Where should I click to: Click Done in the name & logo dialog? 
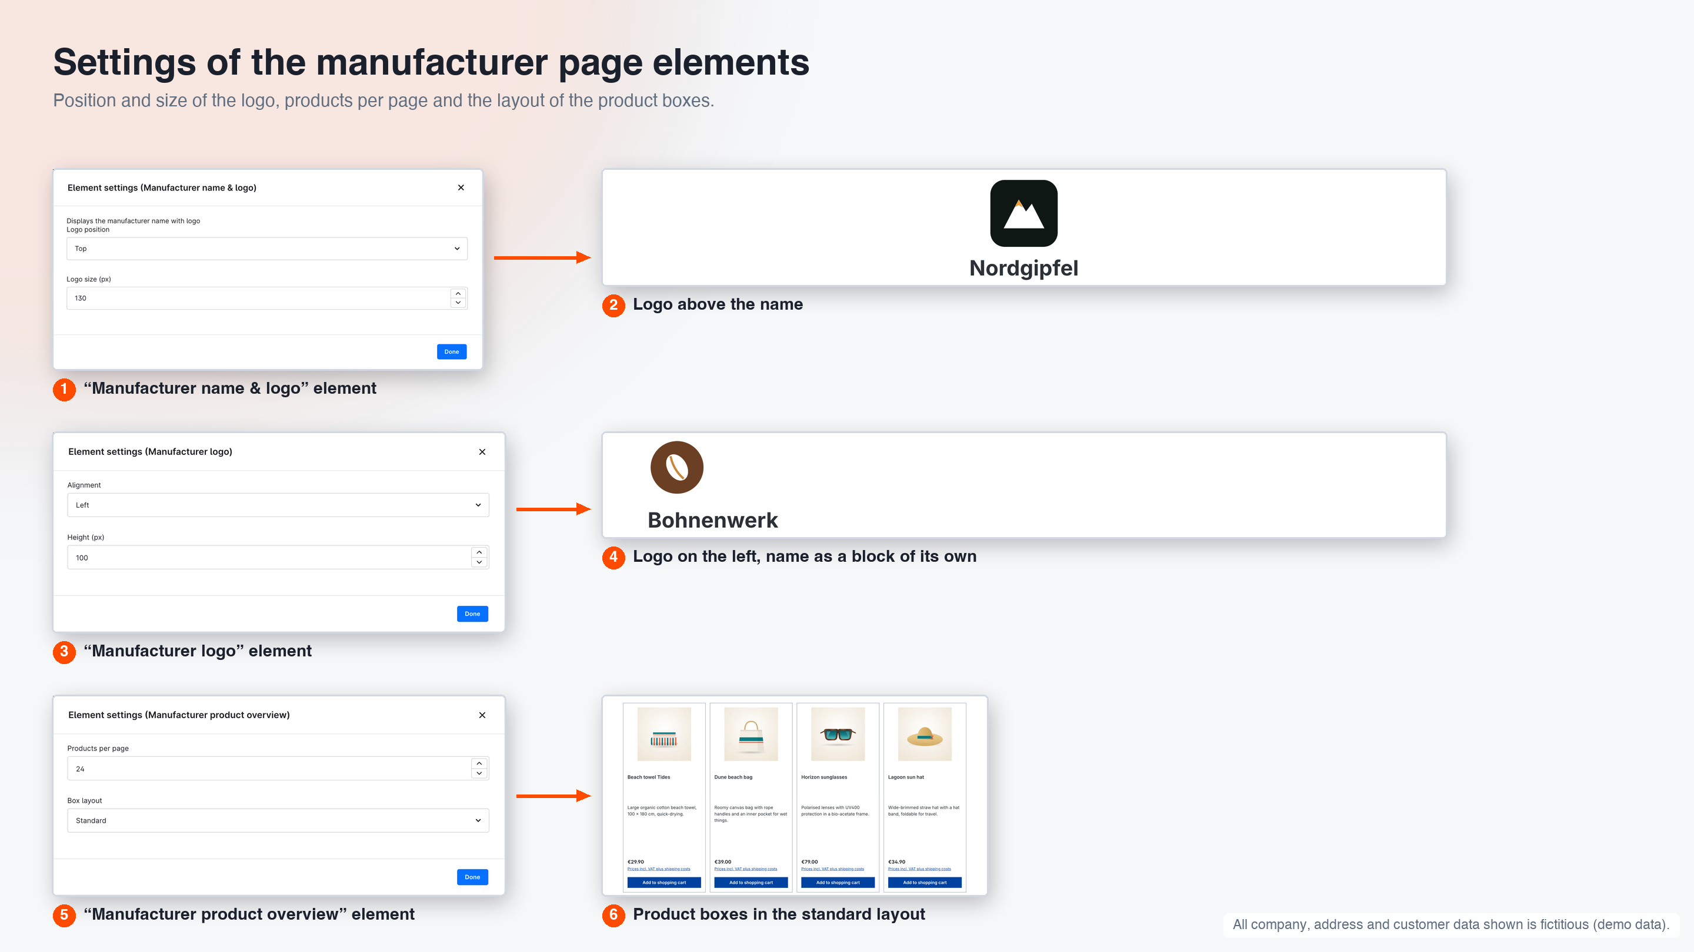452,351
